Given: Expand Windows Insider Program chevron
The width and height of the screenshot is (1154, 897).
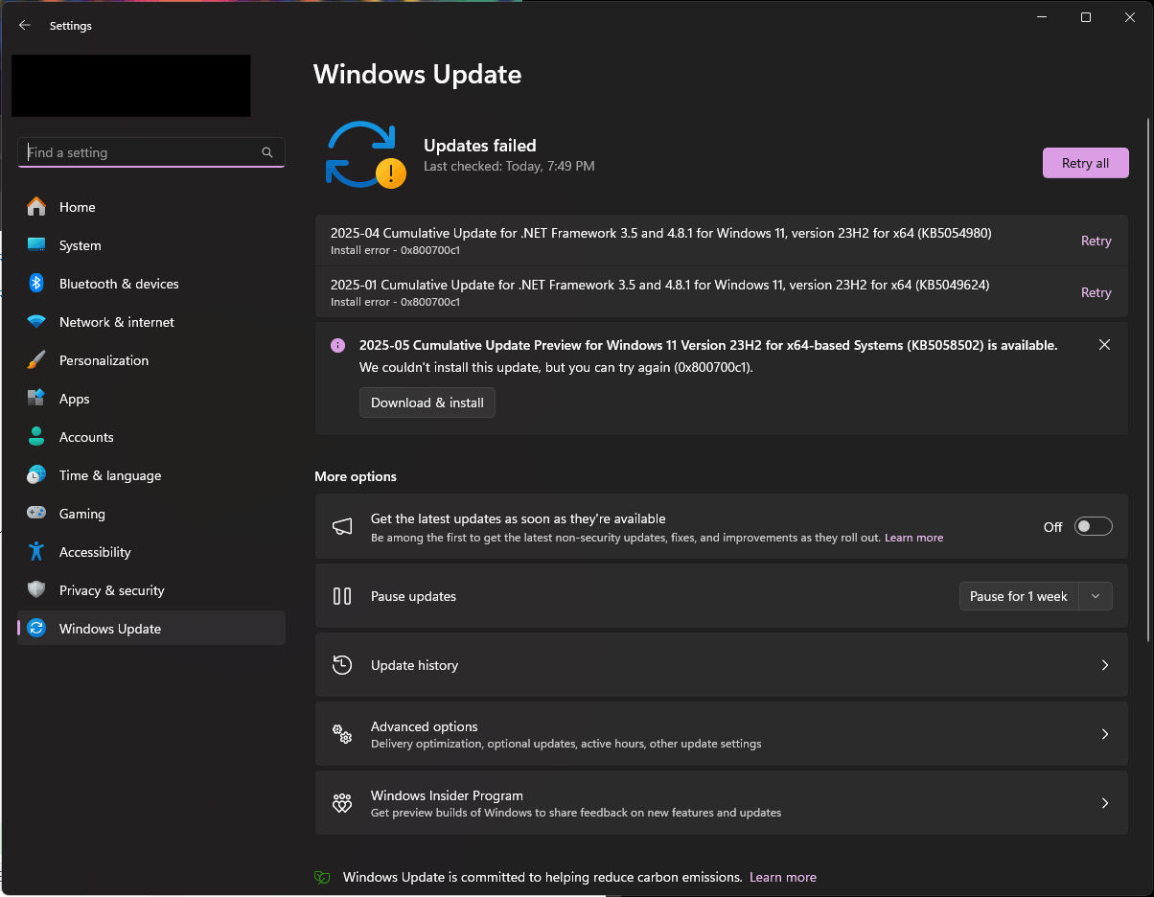Looking at the screenshot, I should pyautogui.click(x=1105, y=803).
